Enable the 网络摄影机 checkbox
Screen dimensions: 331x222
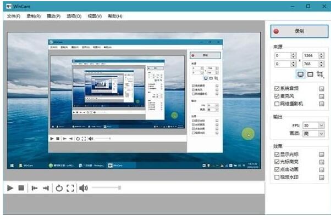click(x=277, y=104)
